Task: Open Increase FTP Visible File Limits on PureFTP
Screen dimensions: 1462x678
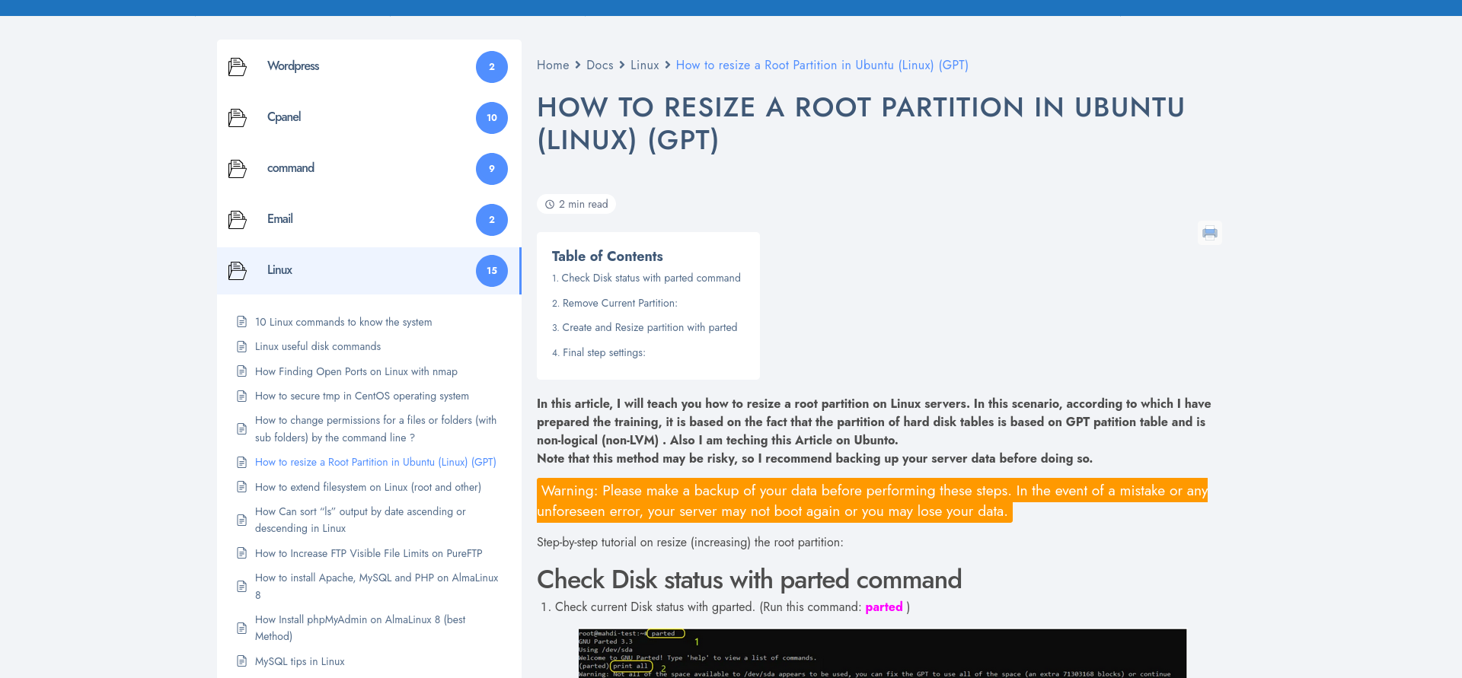Action: pos(369,554)
